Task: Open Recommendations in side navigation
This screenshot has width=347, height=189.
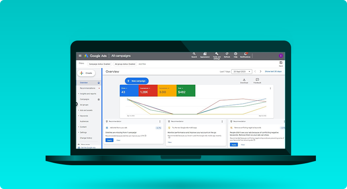Action: (89, 88)
